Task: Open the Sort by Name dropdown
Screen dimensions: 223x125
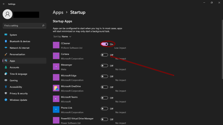Action: (x=62, y=37)
